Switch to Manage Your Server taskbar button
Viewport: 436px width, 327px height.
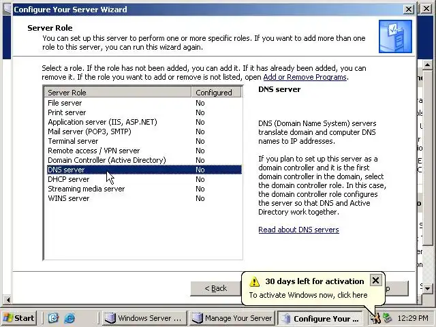[232, 318]
